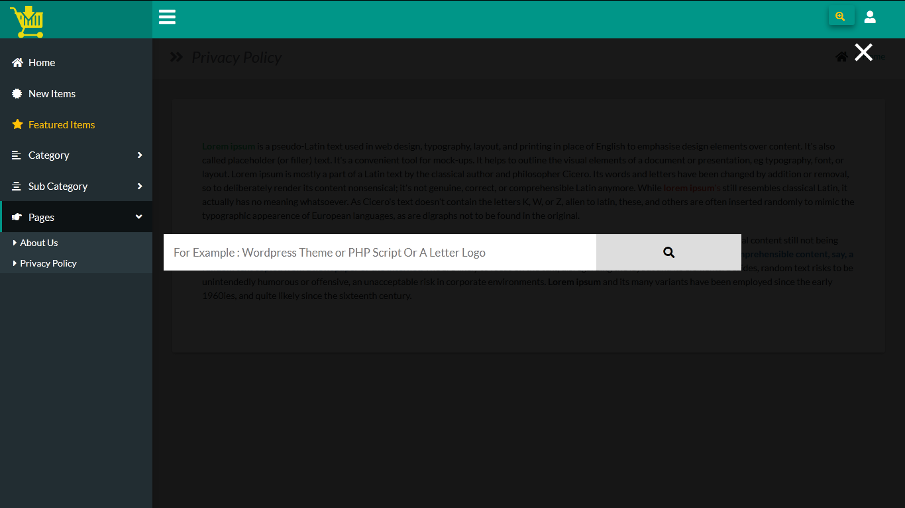Viewport: 905px width, 508px height.
Task: Submit search with magnifier button
Action: [x=668, y=252]
